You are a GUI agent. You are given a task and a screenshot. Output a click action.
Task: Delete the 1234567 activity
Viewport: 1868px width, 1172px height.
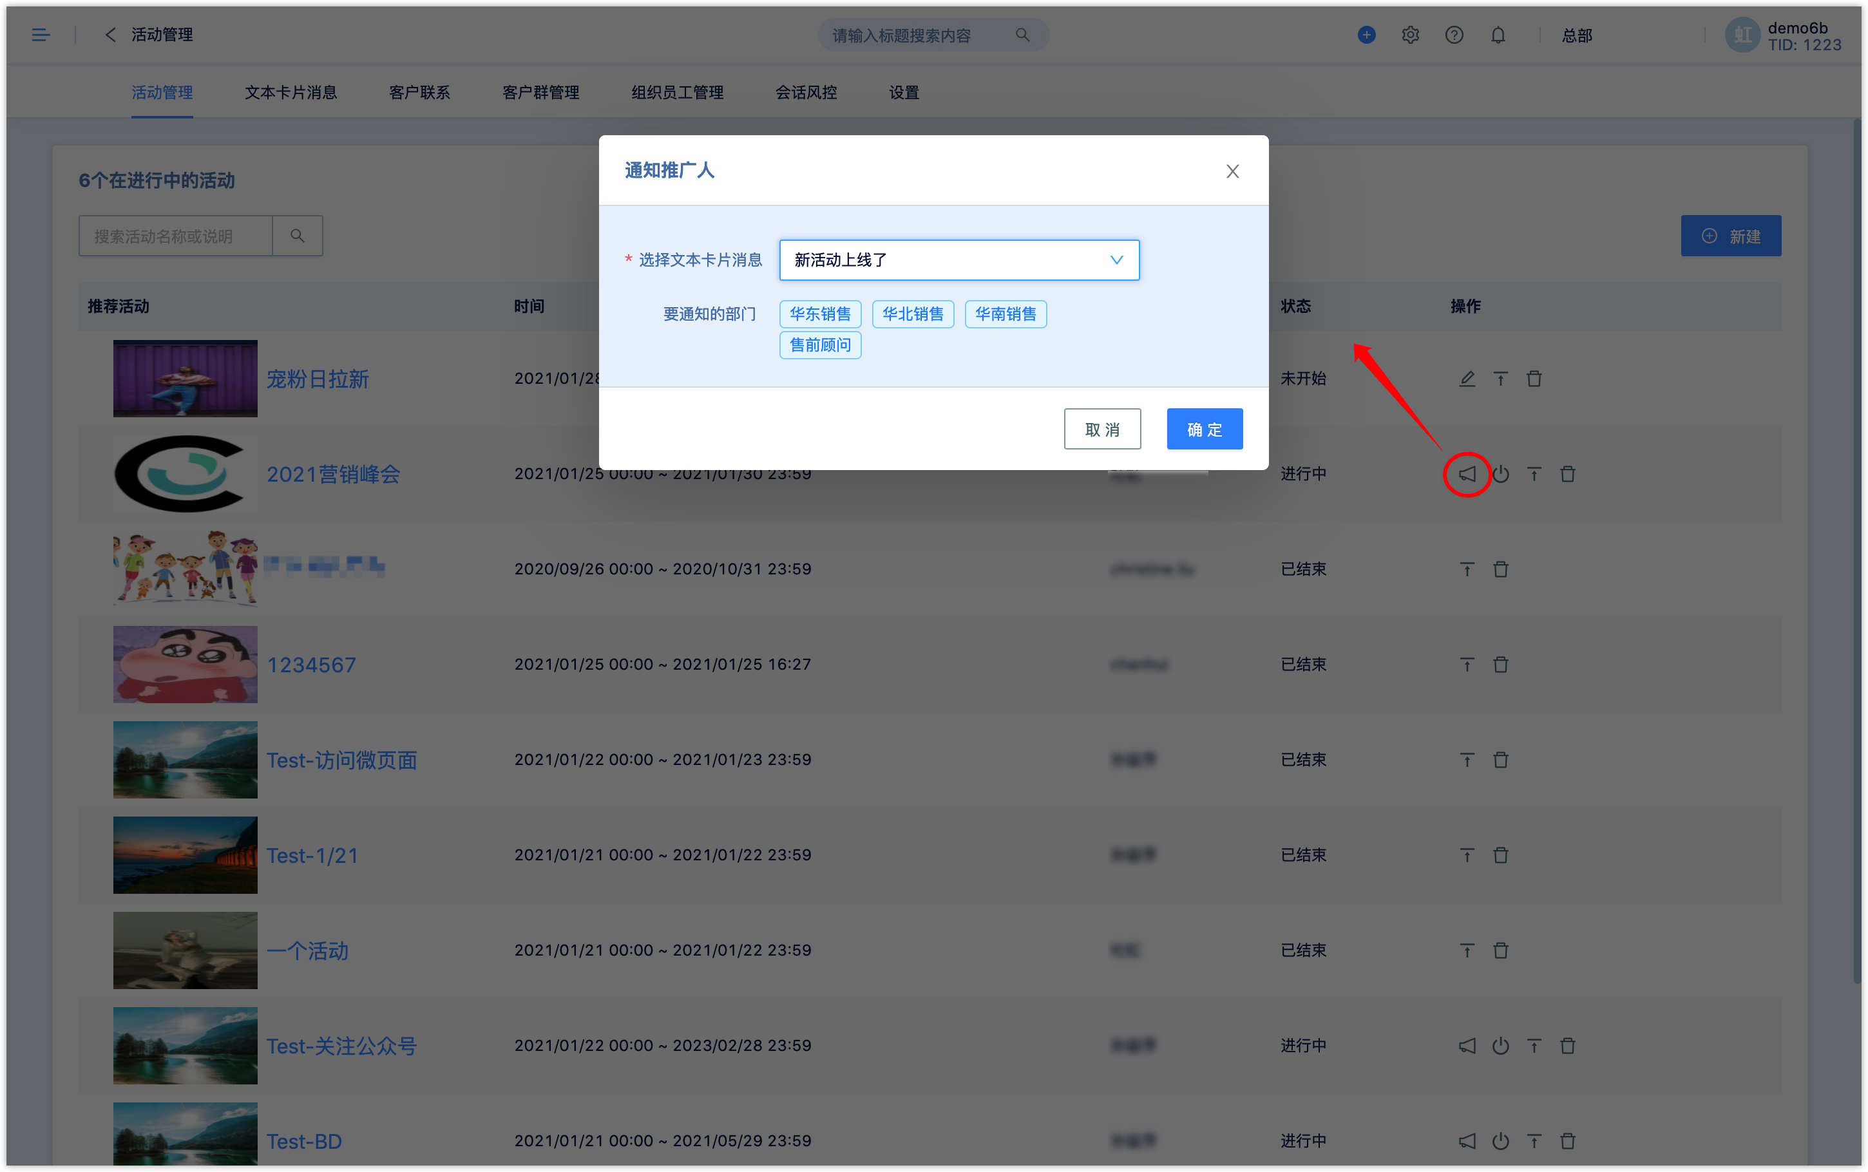(x=1501, y=665)
